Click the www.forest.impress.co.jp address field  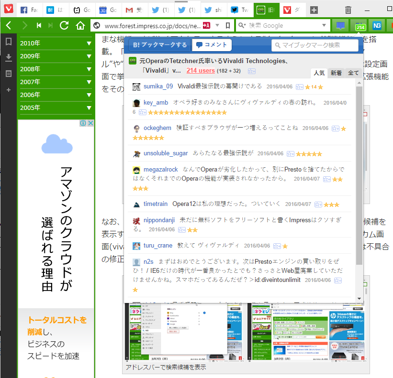pos(152,26)
